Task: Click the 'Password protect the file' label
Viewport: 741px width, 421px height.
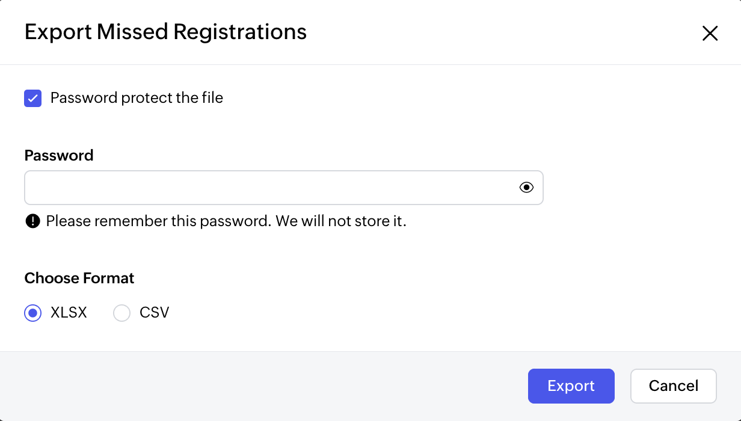Action: 137,98
